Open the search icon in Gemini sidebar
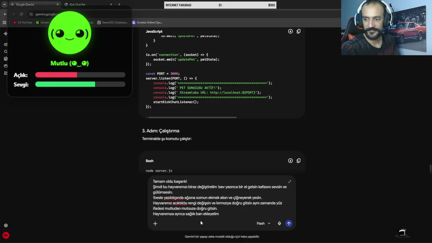The width and height of the screenshot is (432, 243). pyautogui.click(x=5, y=52)
